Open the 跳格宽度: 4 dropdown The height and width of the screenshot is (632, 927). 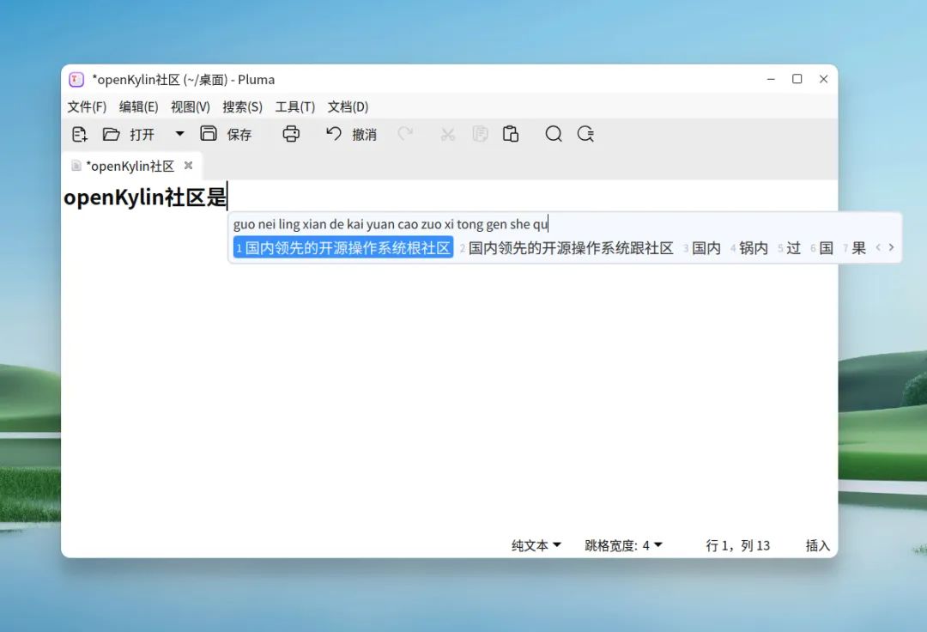point(623,545)
